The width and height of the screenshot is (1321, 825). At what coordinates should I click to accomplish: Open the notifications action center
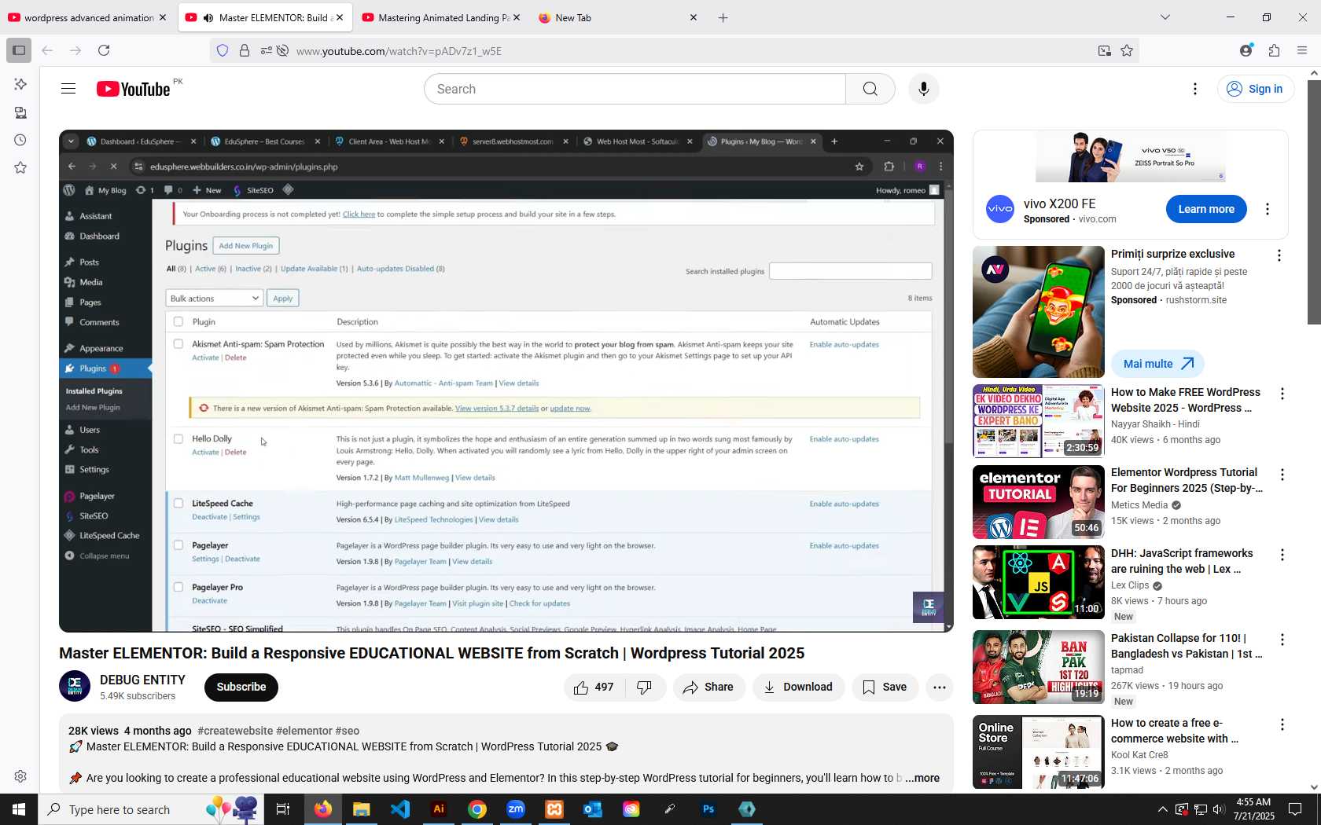coord(1294,809)
